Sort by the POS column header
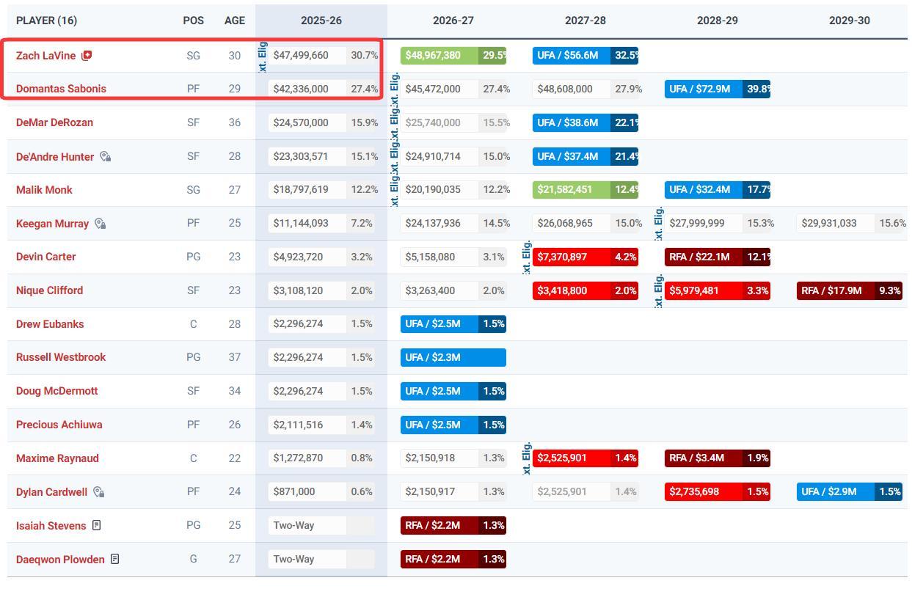Viewport: 912px width, 597px height. coord(193,21)
